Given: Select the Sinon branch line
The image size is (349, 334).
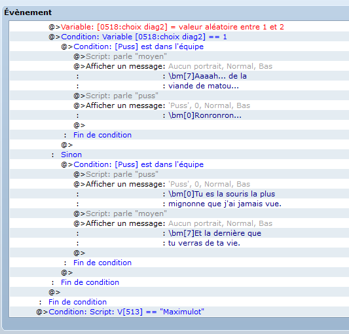Looking at the screenshot, I should 179,155.
